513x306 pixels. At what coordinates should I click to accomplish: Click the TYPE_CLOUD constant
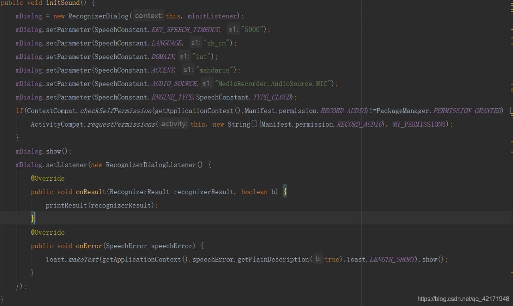tap(272, 97)
